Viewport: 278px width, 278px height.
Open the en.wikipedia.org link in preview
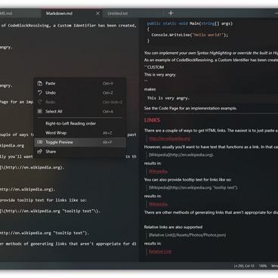tap(169, 138)
